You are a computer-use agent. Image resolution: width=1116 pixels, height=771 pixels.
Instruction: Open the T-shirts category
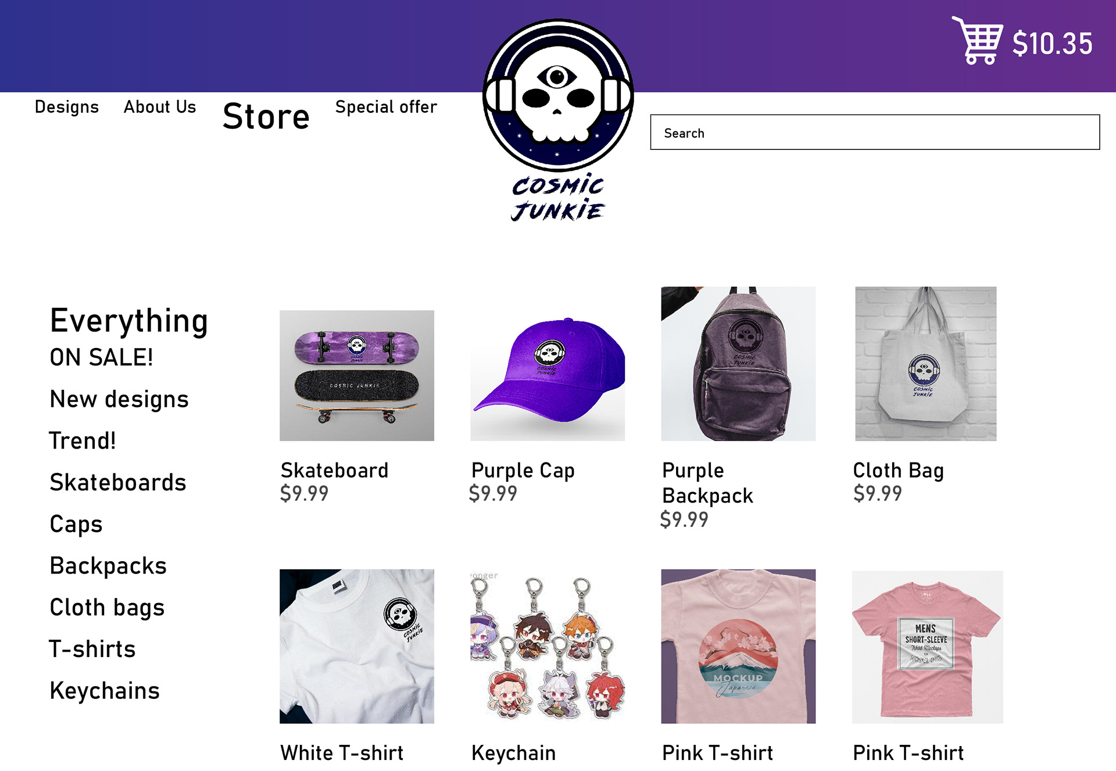pyautogui.click(x=92, y=649)
